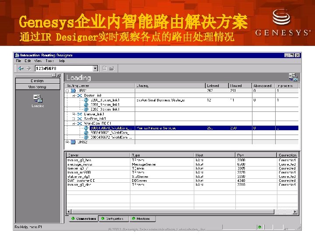The width and height of the screenshot is (315, 236).
Task: Click the Monitoring panel button
Action: pos(38,87)
